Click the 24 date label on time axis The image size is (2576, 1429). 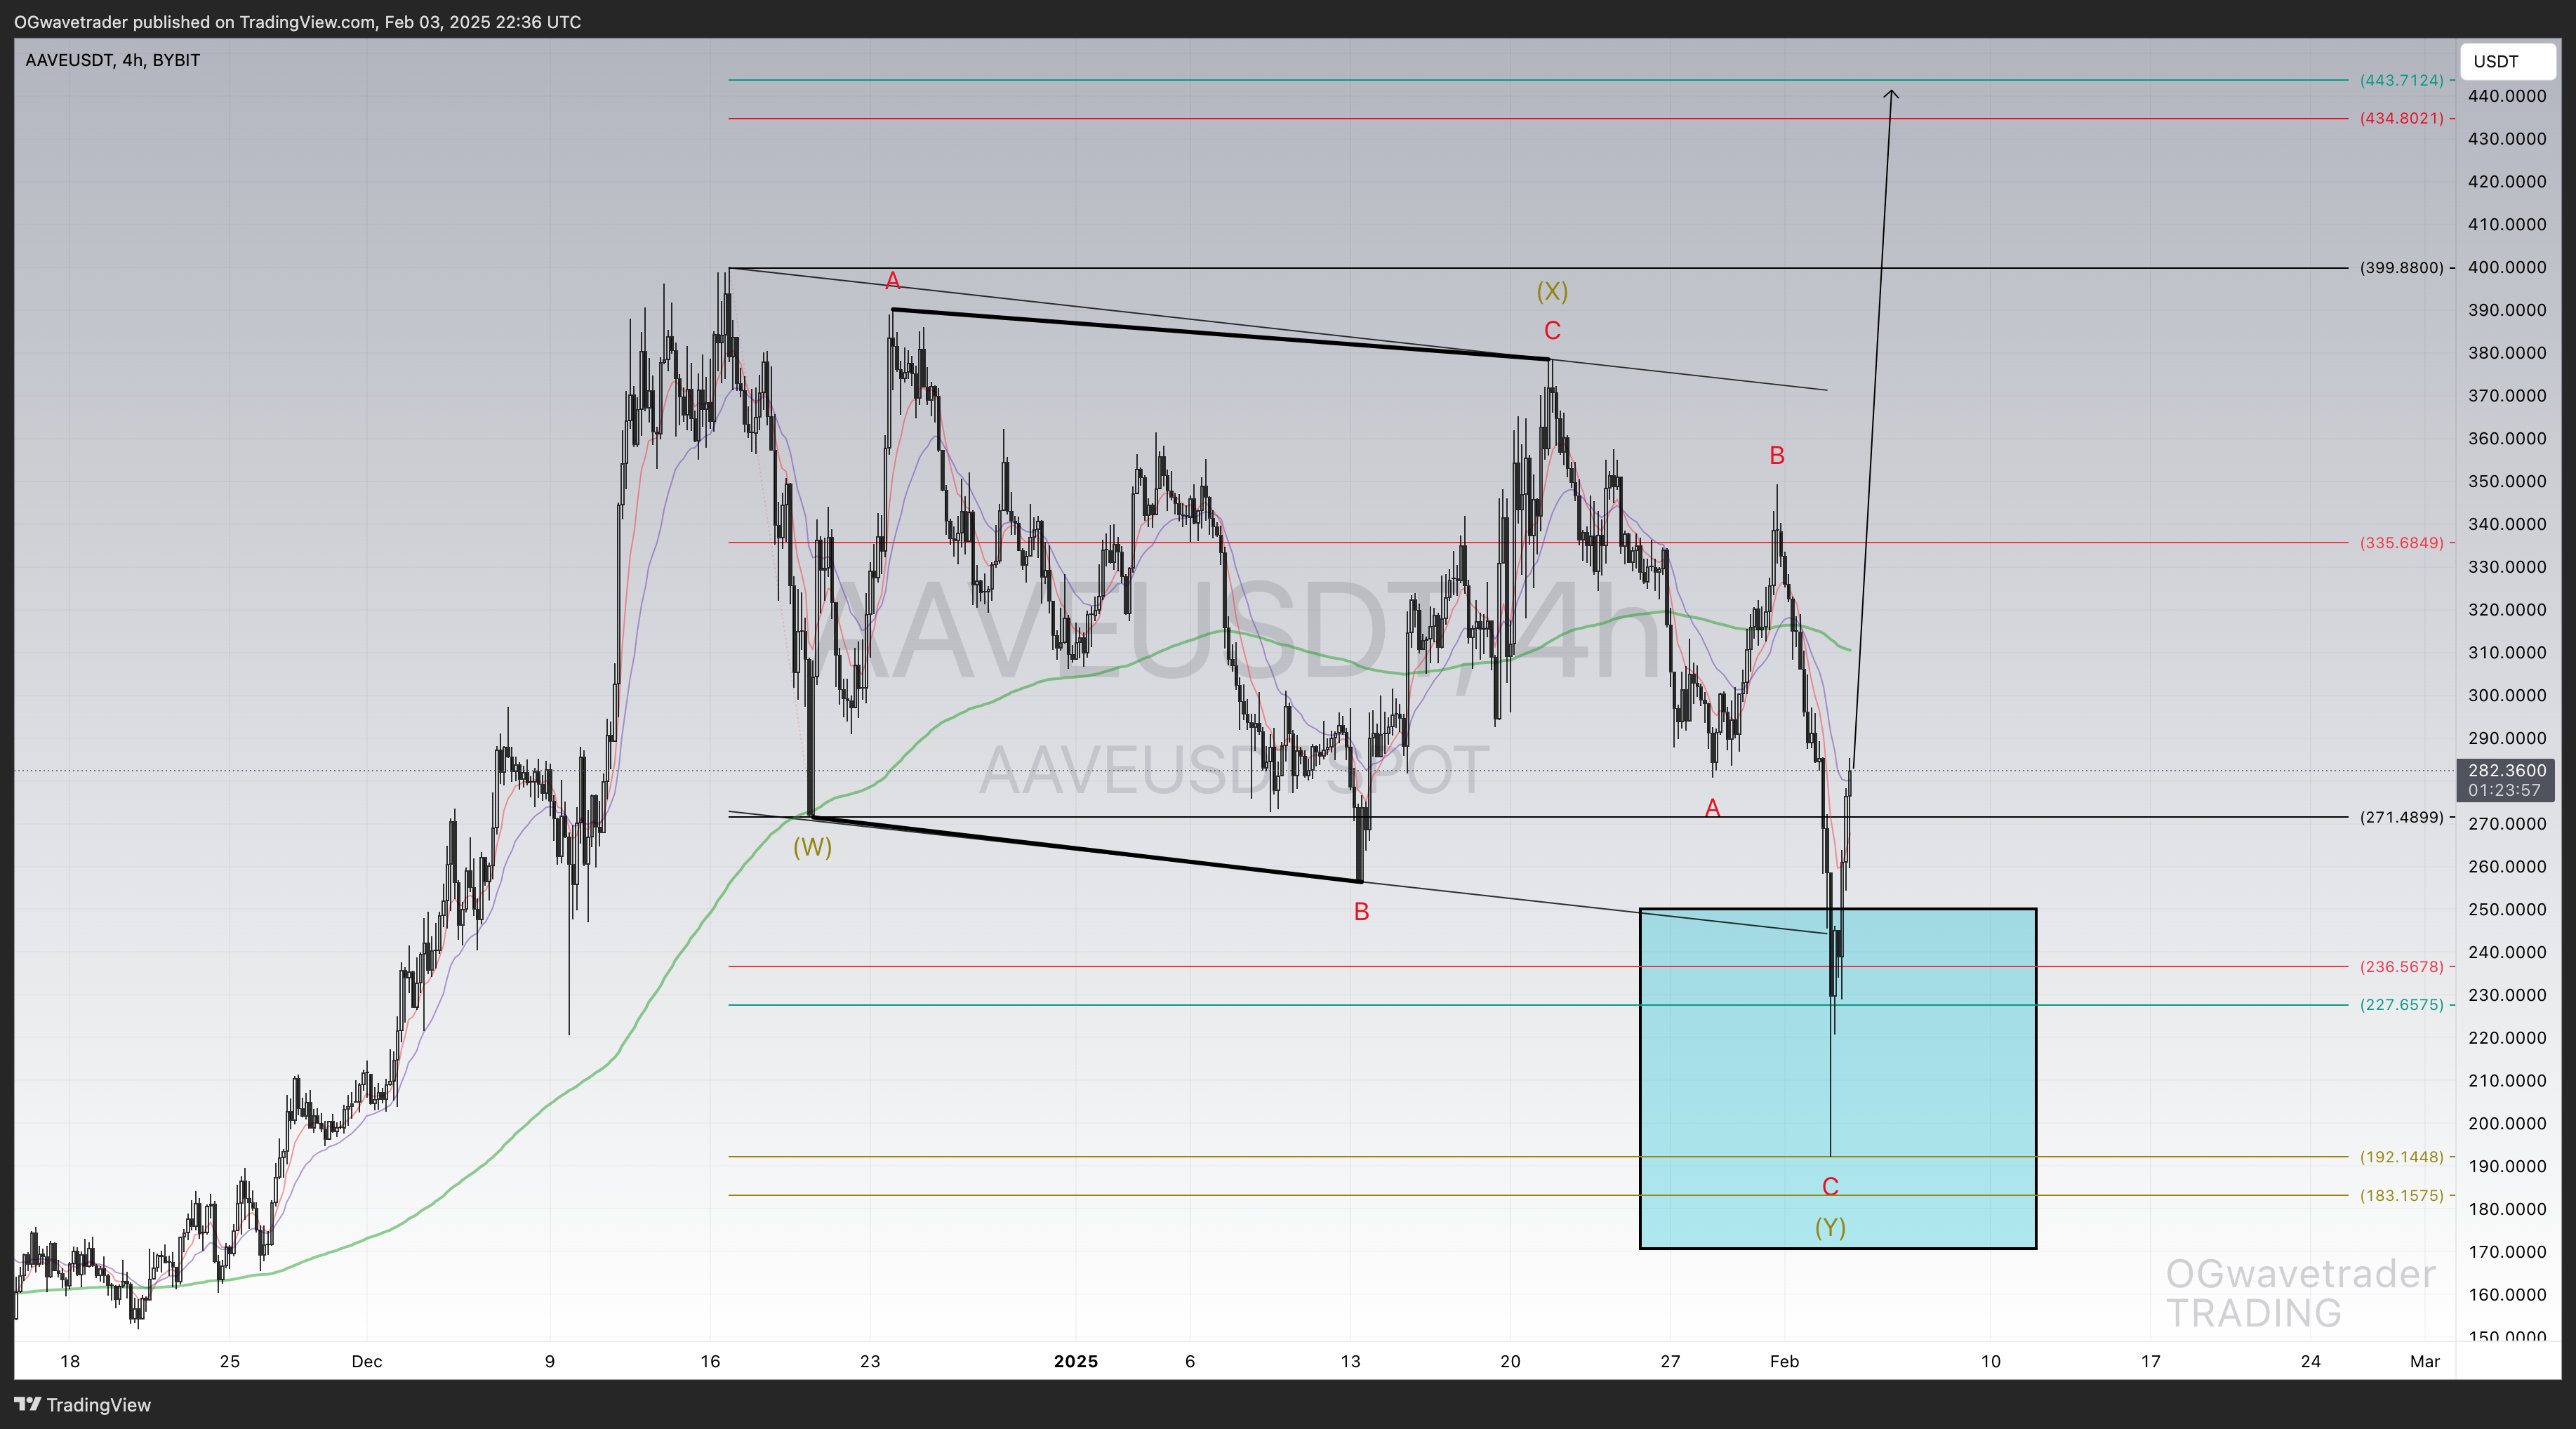click(2311, 1361)
